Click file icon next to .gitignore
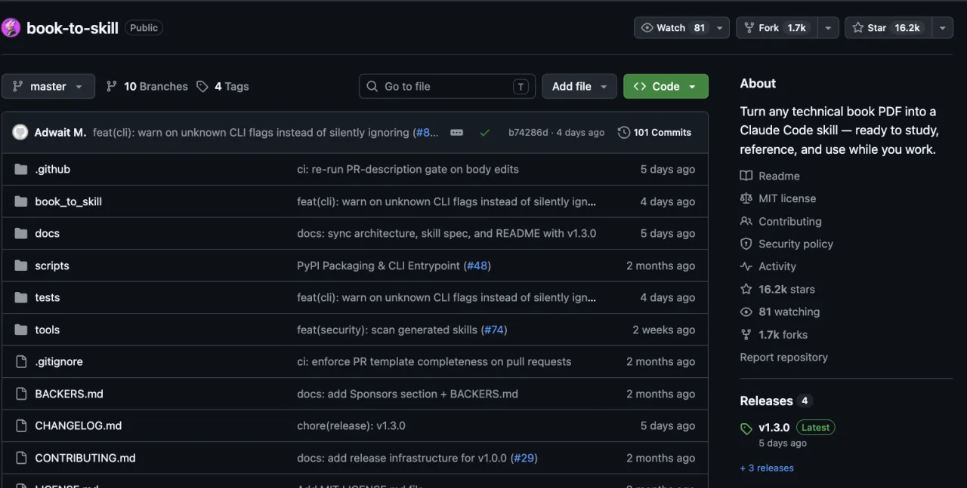This screenshot has height=488, width=967. pyautogui.click(x=20, y=361)
